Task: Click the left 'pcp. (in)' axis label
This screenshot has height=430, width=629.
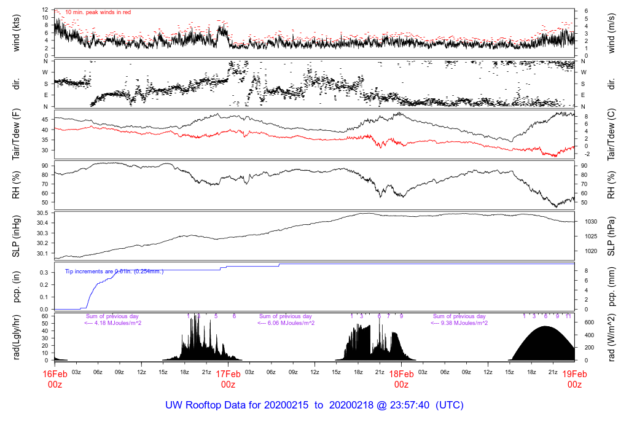Action: [x=16, y=287]
